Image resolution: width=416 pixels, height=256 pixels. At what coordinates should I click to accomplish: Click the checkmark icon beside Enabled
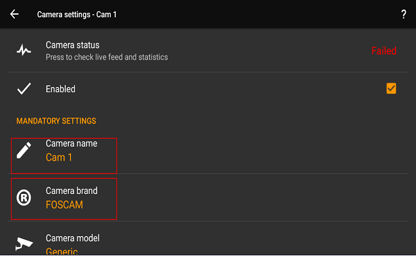point(24,90)
